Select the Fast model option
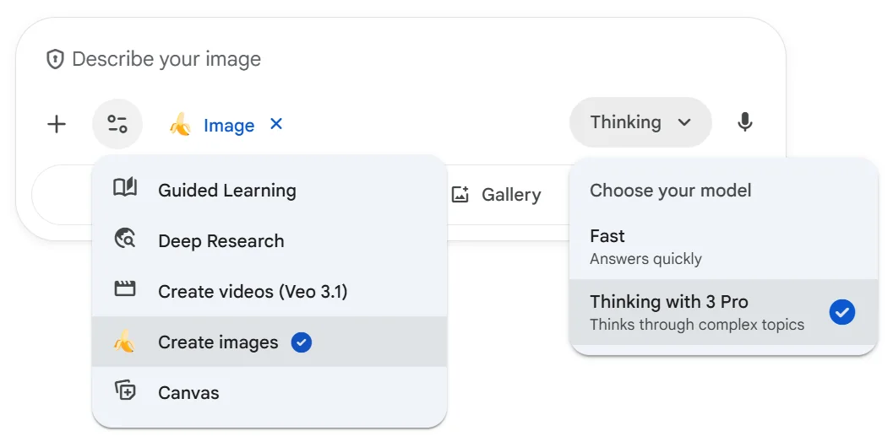This screenshot has height=447, width=893. 723,247
